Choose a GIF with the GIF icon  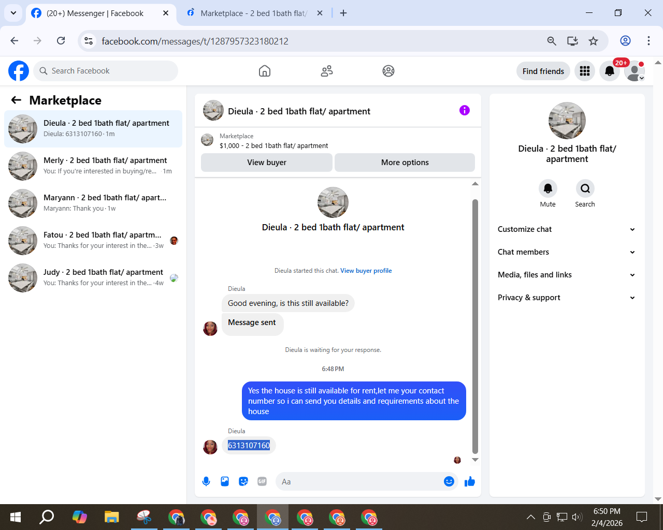click(262, 481)
